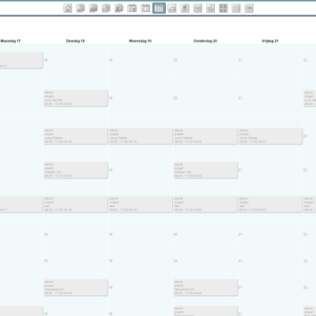Open the persons contact cards icon
The image size is (316, 316).
[x=119, y=8]
